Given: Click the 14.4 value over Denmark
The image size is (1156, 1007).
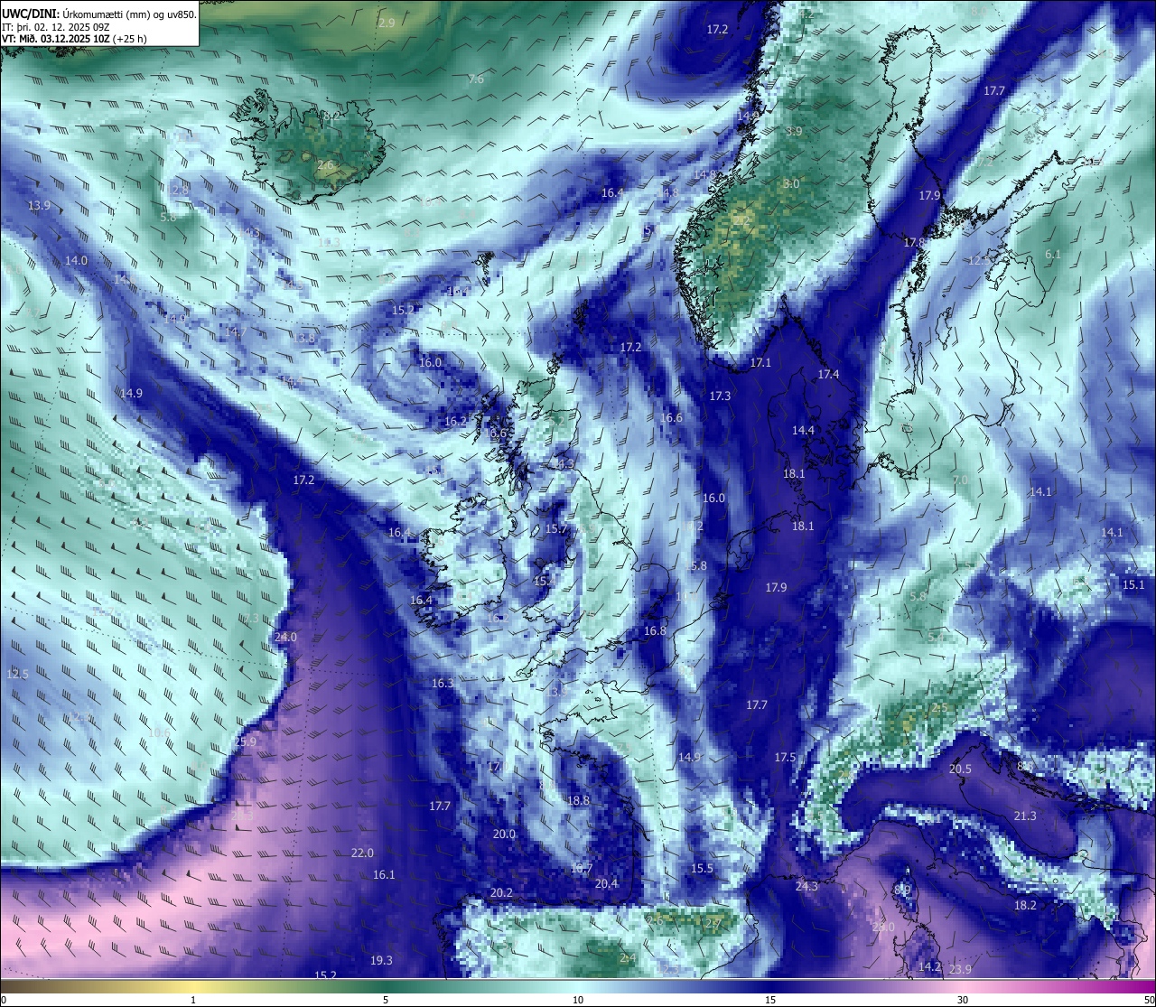Looking at the screenshot, I should (x=803, y=431).
